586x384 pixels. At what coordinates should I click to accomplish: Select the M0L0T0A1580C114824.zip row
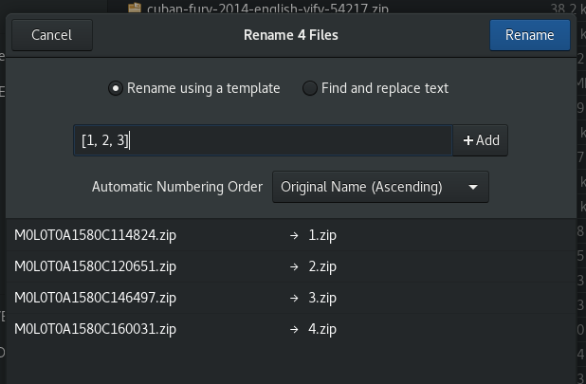click(x=95, y=235)
